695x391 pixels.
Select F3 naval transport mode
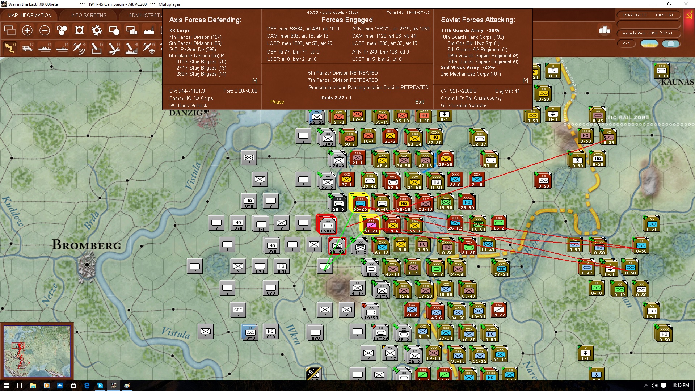click(x=45, y=48)
